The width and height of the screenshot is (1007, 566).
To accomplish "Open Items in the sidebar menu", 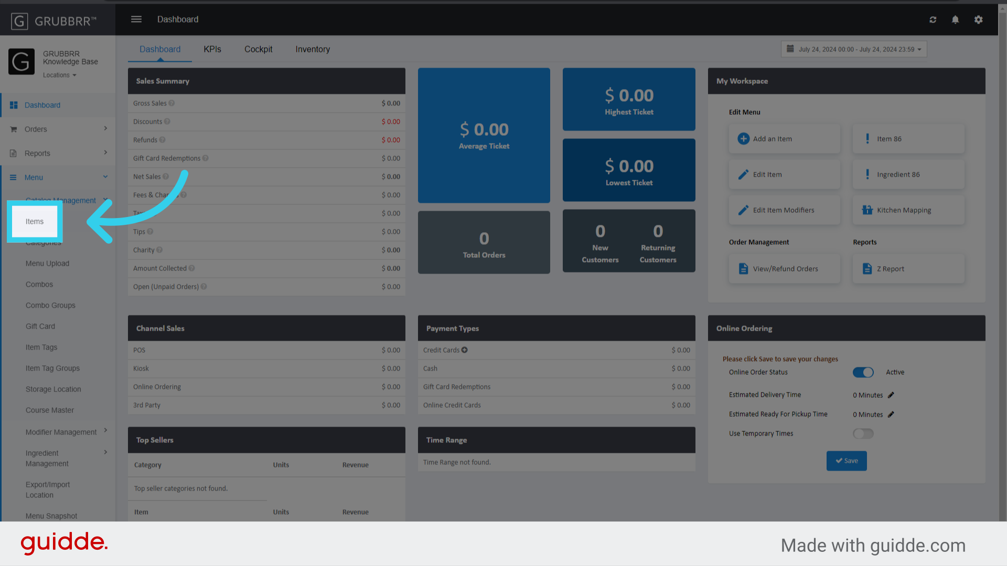I will click(x=35, y=222).
